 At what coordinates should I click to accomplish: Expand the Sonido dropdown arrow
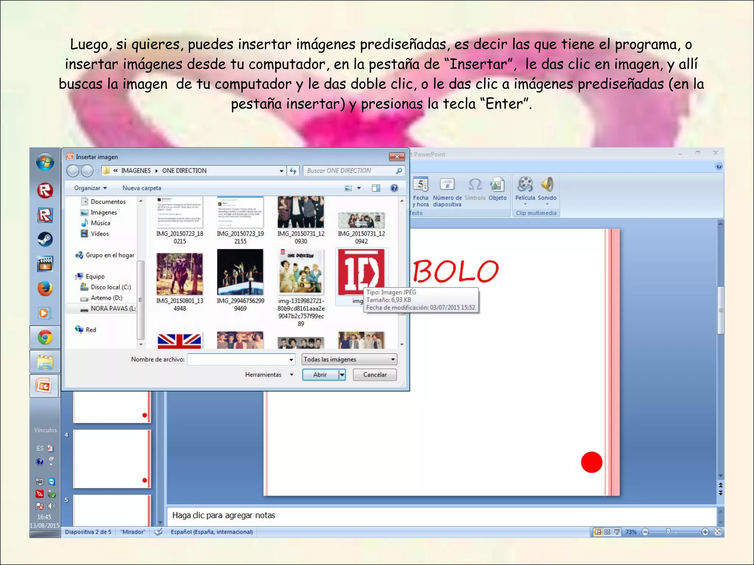click(x=547, y=204)
